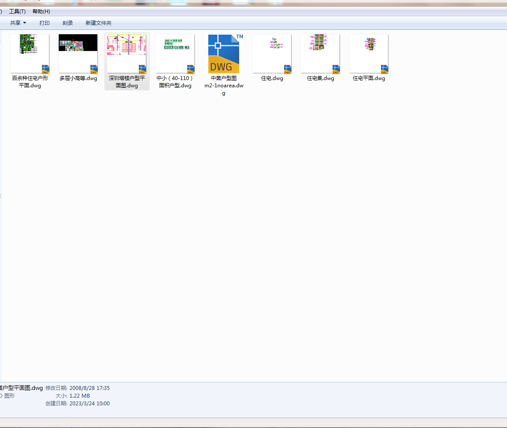Click the filename label 住宅.dwg
This screenshot has height=428, width=507.
[272, 78]
